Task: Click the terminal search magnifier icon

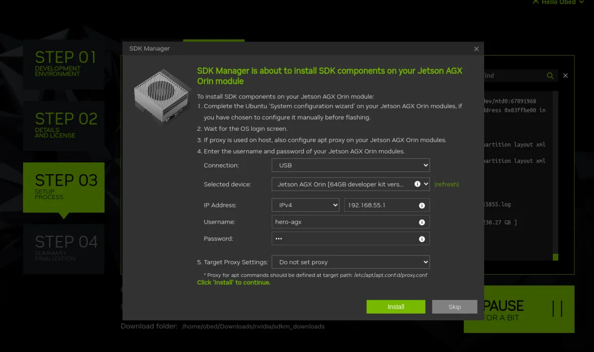Action: [550, 76]
